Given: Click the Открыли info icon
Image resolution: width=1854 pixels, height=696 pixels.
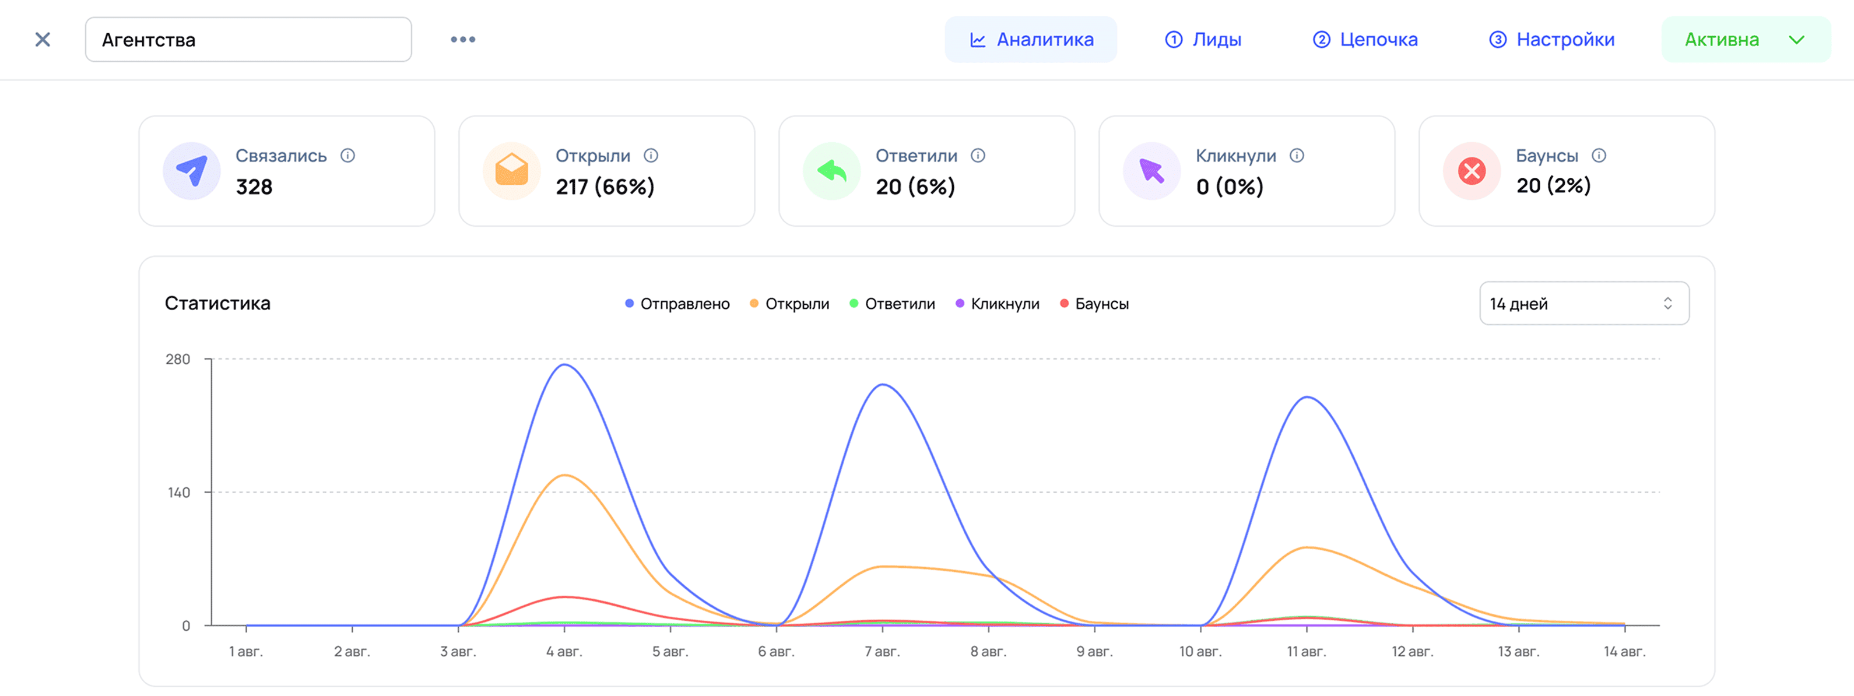Looking at the screenshot, I should click(651, 156).
